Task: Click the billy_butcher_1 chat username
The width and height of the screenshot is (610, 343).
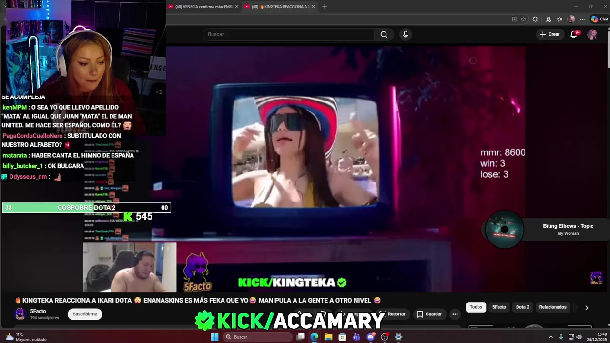Action: pyautogui.click(x=23, y=166)
